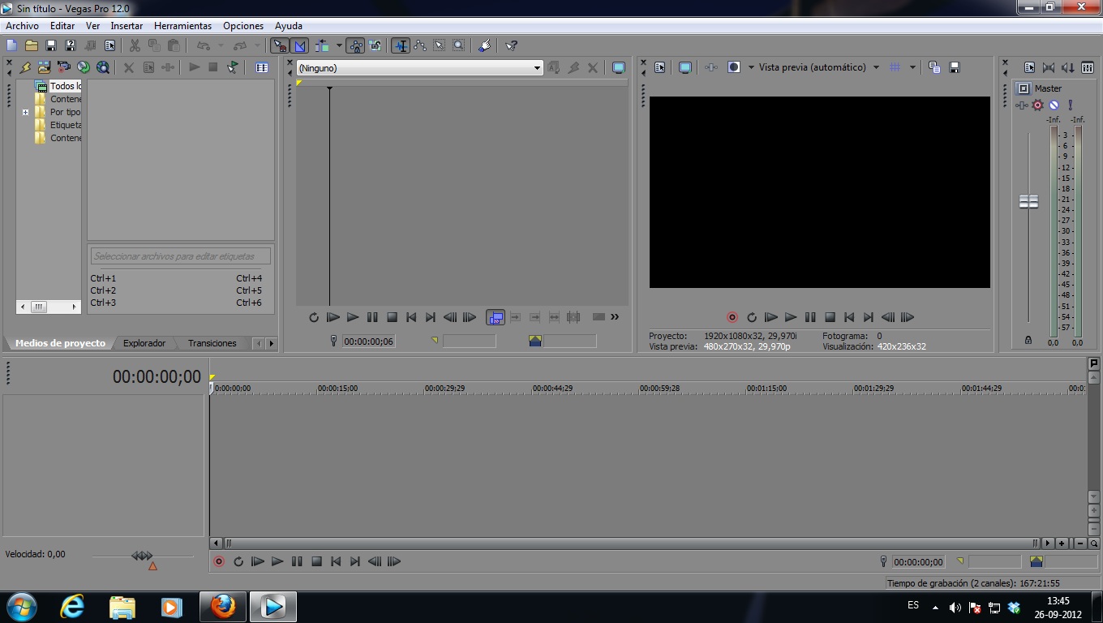The width and height of the screenshot is (1103, 623).
Task: Expand trimmer toolbar overflow chevron
Action: (615, 317)
